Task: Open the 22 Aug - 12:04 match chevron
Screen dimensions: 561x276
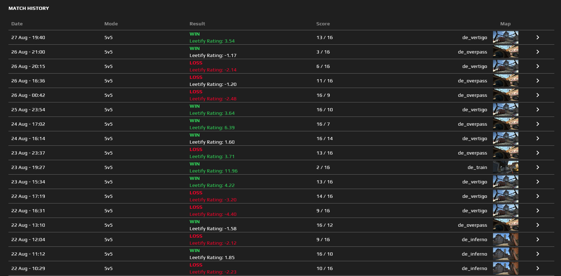Action: pos(538,239)
